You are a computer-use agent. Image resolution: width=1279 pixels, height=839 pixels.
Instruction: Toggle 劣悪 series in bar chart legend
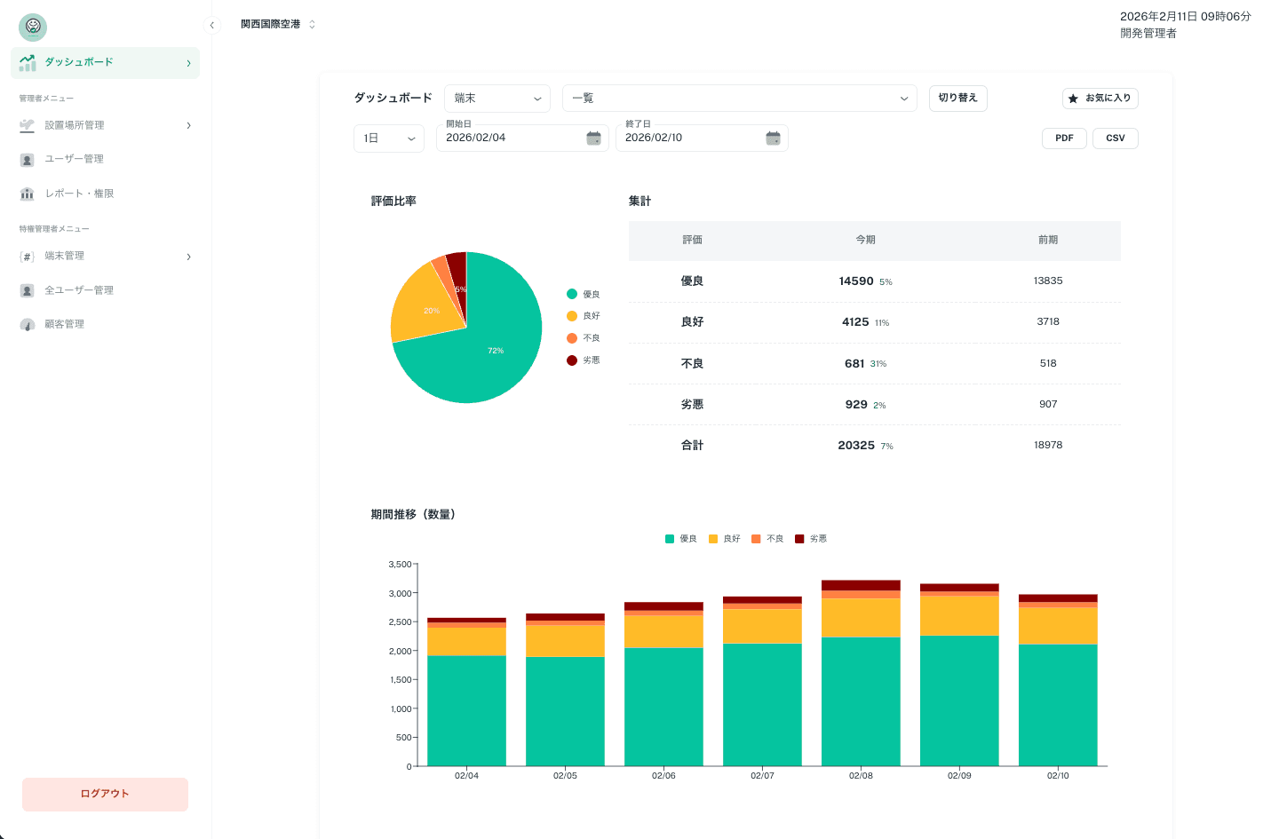point(811,539)
